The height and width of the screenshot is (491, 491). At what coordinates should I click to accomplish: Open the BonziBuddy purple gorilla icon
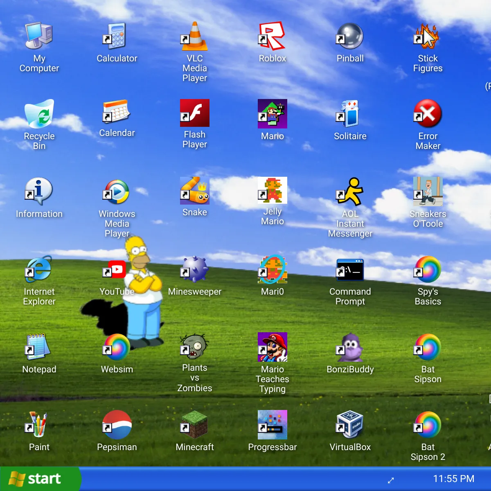(350, 347)
